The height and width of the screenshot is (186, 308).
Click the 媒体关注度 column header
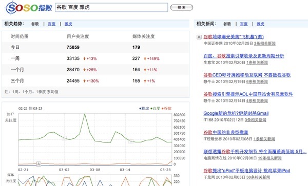tap(144, 36)
